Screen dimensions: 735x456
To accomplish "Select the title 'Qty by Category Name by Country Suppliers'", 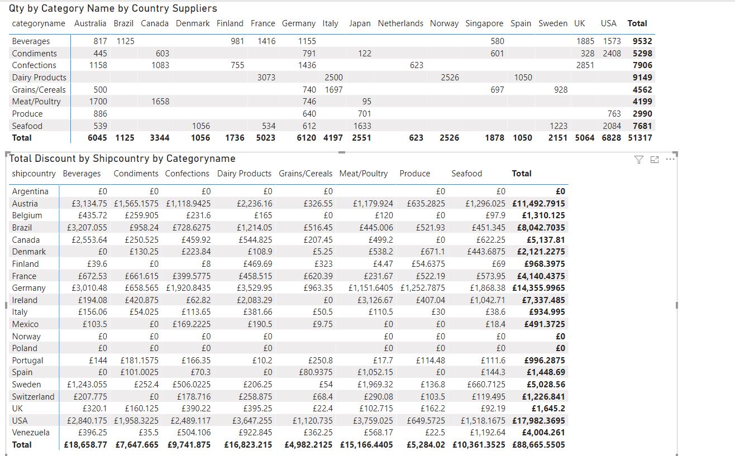I will pyautogui.click(x=113, y=8).
